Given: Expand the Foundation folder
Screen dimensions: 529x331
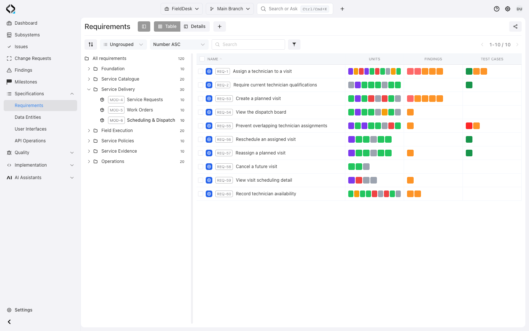Looking at the screenshot, I should [x=89, y=69].
